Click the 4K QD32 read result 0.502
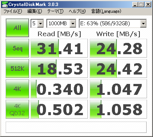This screenshot has height=137, width=153. (59, 109)
